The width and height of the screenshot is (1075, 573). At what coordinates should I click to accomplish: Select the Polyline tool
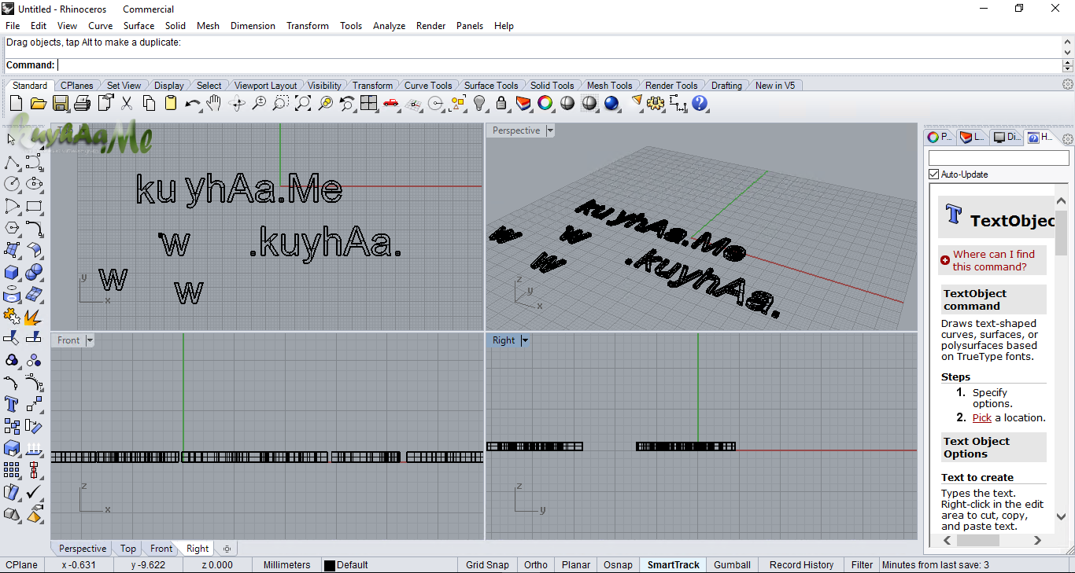click(12, 162)
